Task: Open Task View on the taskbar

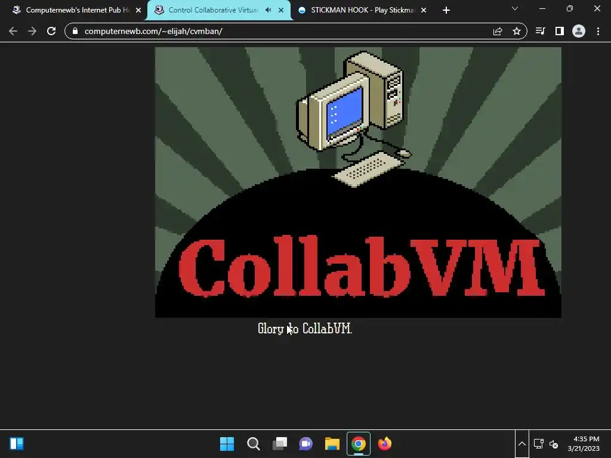Action: point(280,444)
